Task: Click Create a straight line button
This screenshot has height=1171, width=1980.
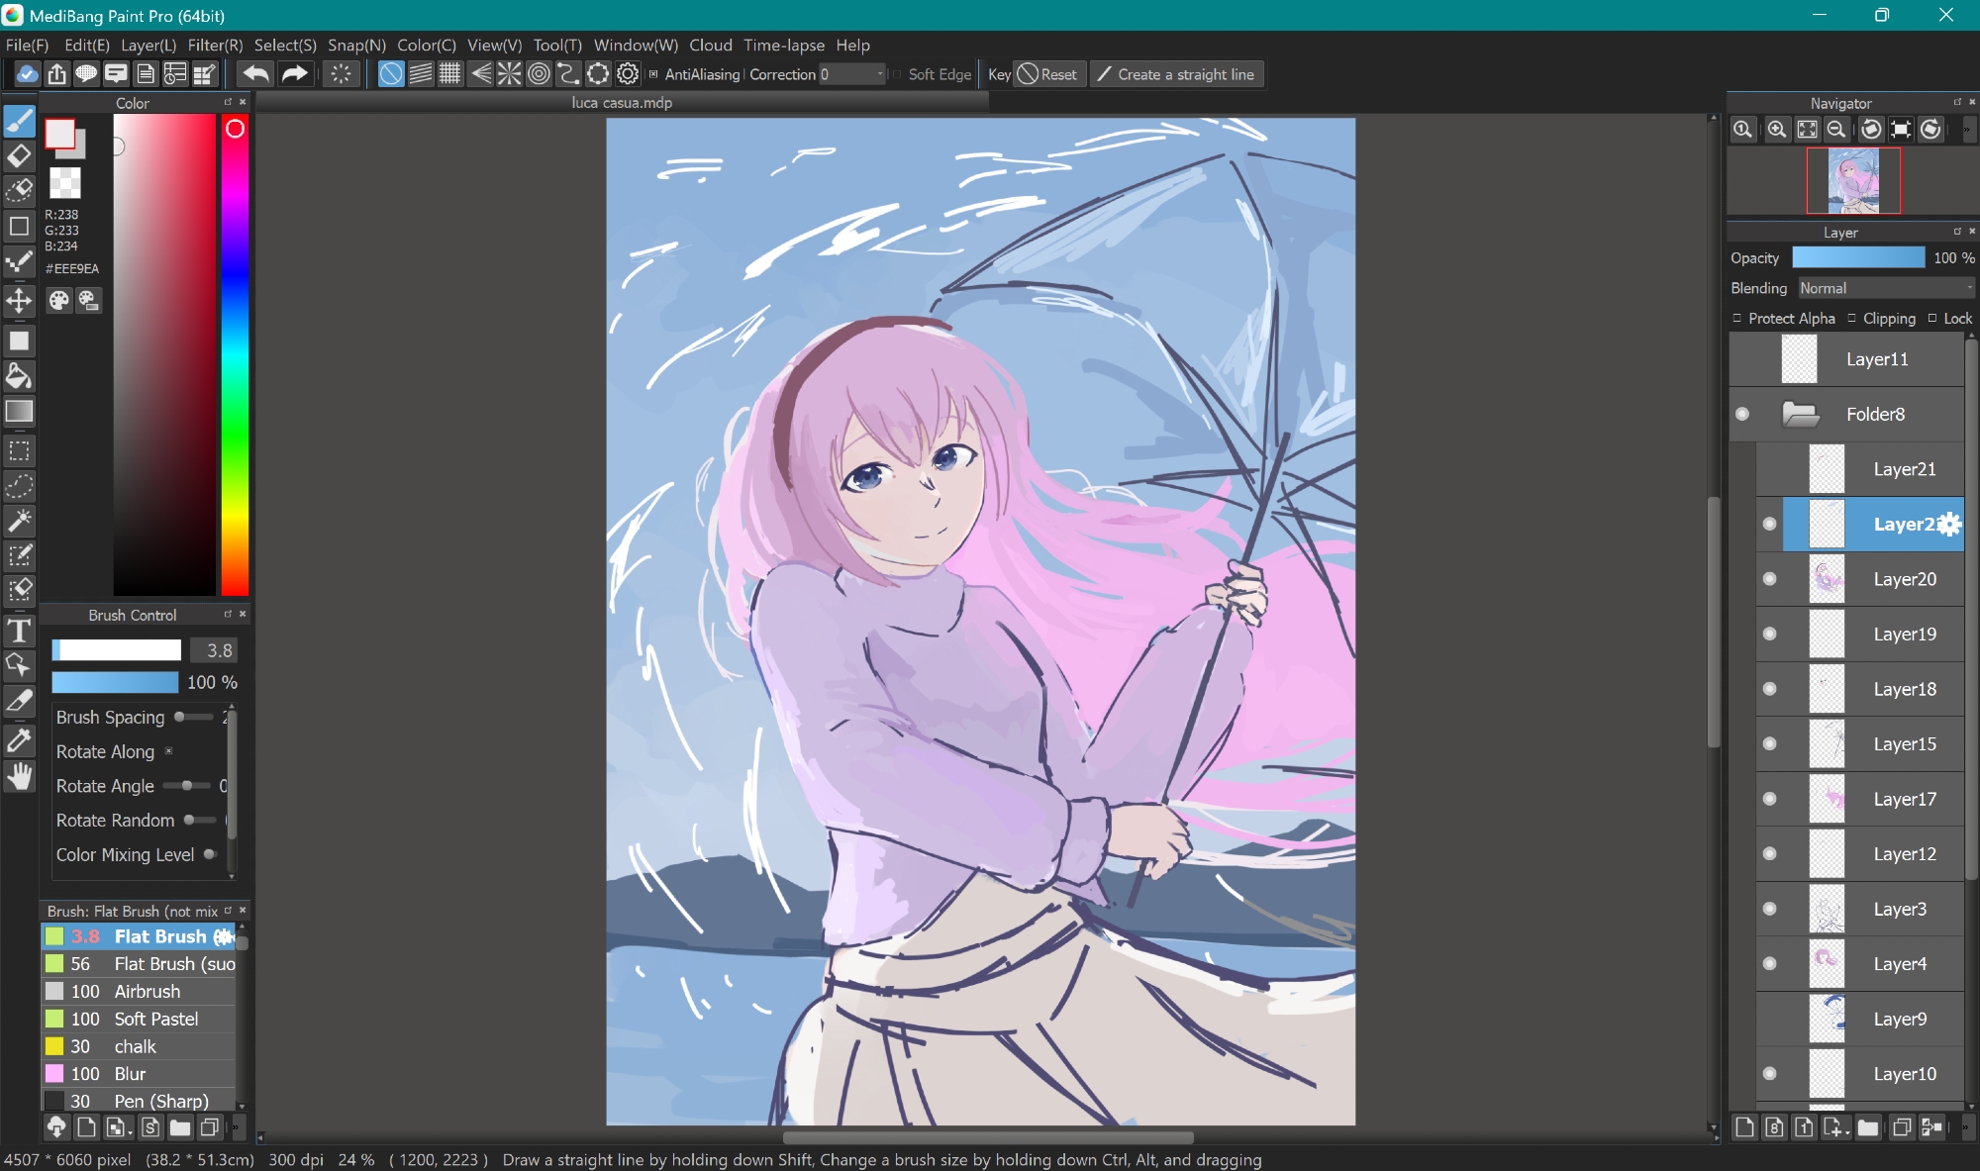Action: click(1176, 74)
